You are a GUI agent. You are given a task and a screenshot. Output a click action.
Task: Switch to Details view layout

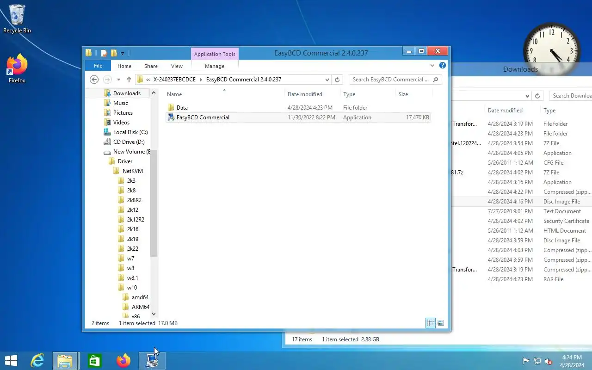click(x=431, y=323)
